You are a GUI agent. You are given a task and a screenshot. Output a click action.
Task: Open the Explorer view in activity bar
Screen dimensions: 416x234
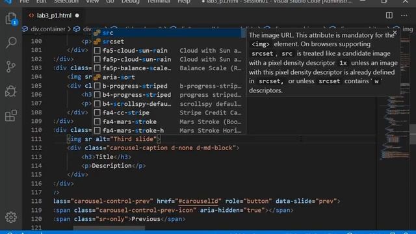pos(11,19)
